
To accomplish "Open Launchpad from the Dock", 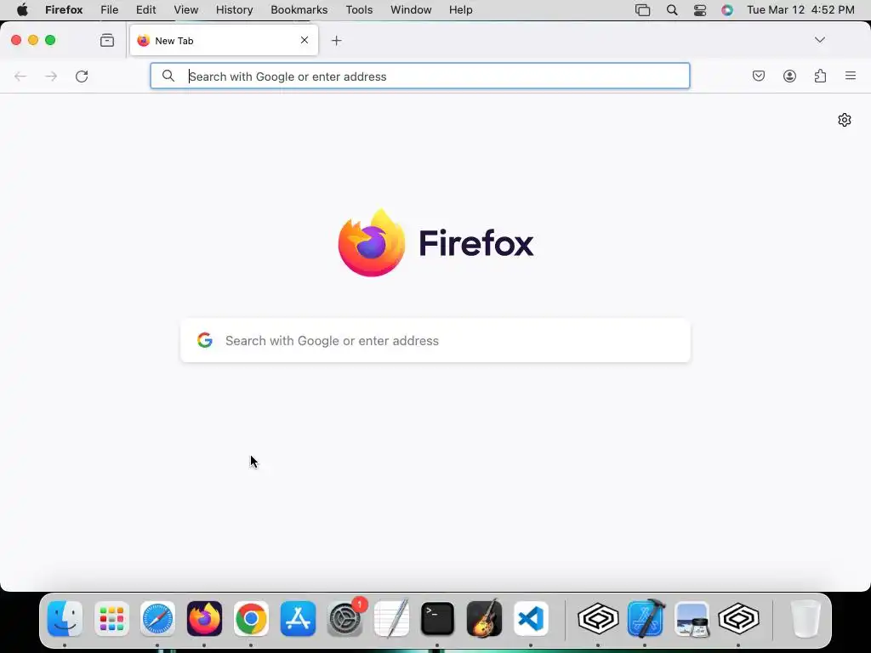I will [111, 619].
